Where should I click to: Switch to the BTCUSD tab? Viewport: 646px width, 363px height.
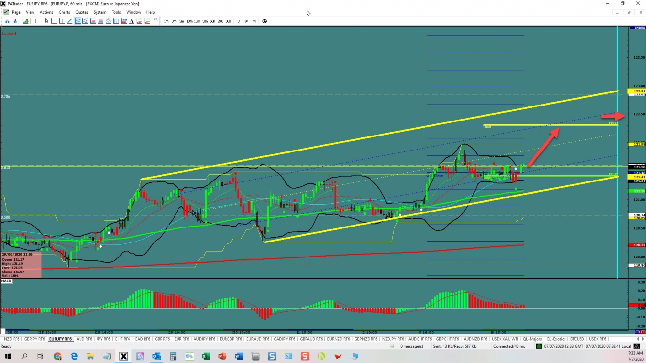click(577, 339)
